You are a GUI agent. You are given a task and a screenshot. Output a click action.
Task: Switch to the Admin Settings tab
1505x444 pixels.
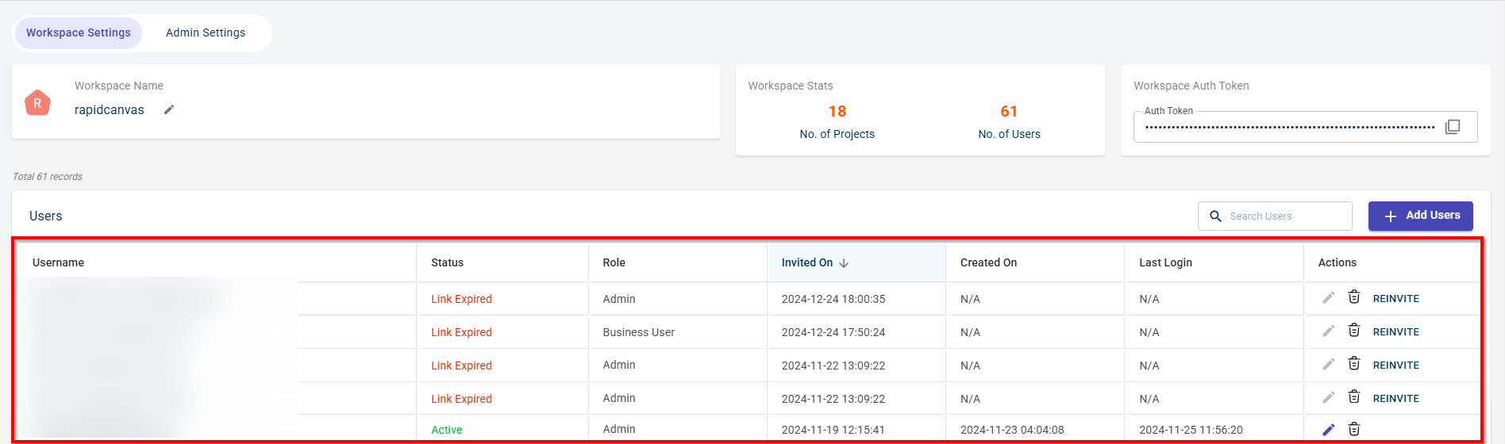coord(206,33)
